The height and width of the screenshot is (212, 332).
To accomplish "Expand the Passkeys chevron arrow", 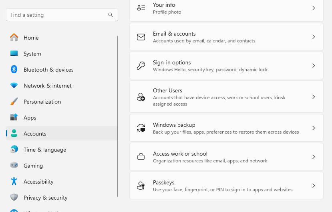I will point(314,186).
